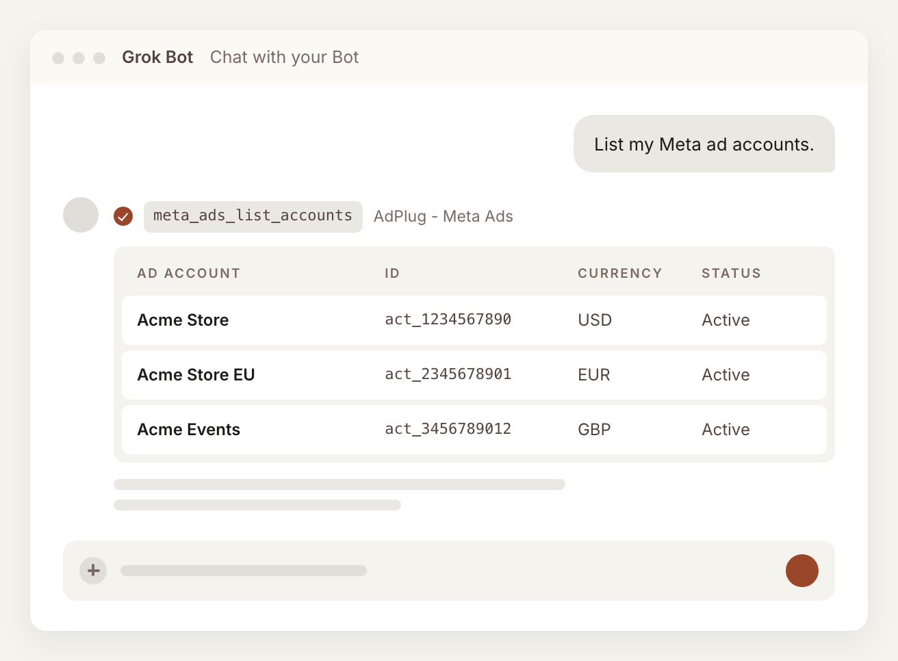Click the AD ACCOUNT column header
The width and height of the screenshot is (898, 661).
pyautogui.click(x=189, y=273)
